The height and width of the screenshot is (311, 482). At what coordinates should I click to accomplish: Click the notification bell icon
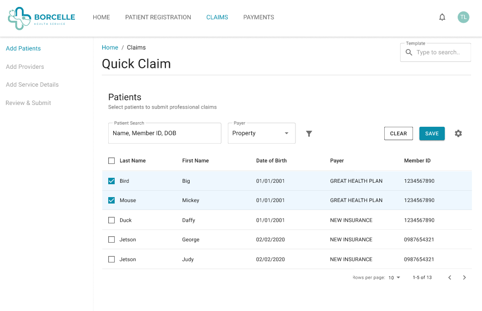(442, 17)
